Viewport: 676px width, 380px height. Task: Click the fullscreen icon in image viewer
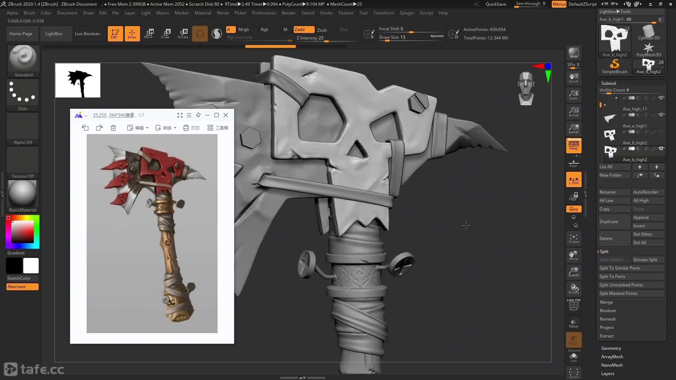[x=180, y=115]
